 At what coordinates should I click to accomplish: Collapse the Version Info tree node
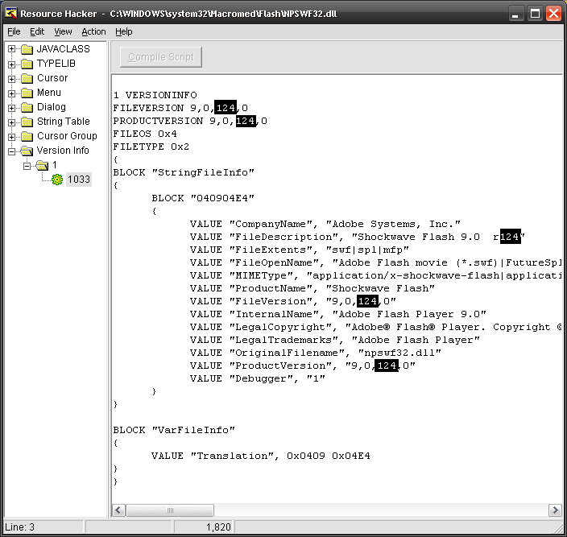[11, 151]
